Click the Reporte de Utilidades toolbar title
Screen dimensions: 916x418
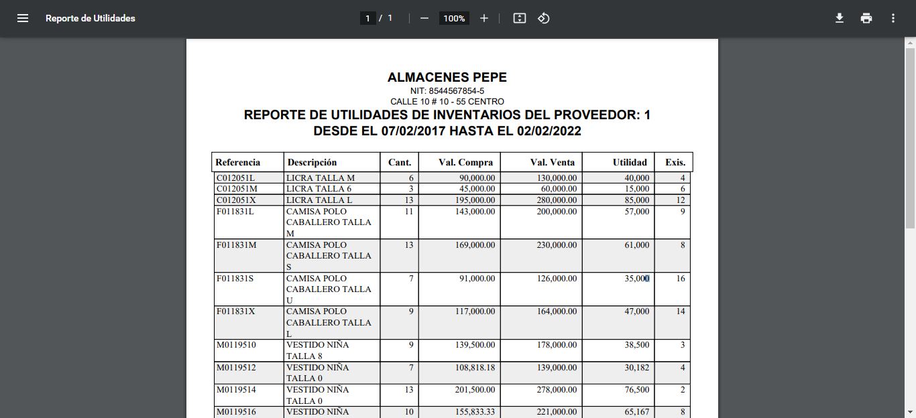tap(90, 18)
